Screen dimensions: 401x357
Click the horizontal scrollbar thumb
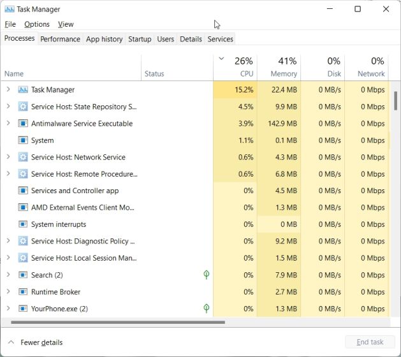[115, 323]
